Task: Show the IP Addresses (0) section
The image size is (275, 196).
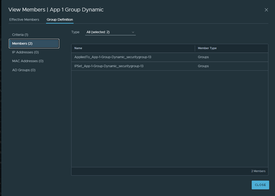Action: [25, 52]
